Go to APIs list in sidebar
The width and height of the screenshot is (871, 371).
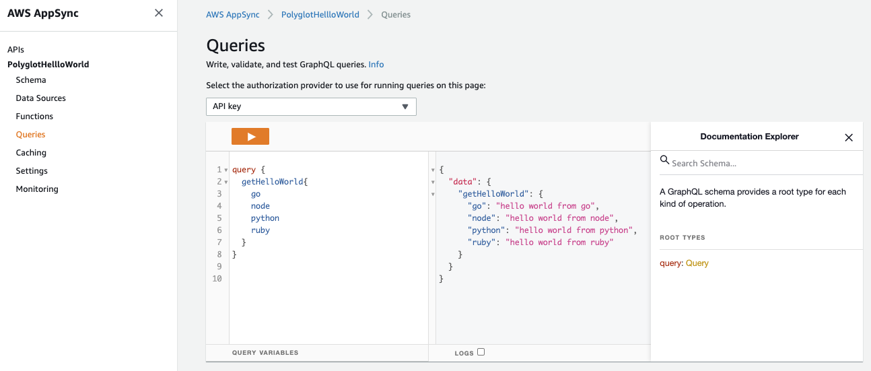(15, 50)
